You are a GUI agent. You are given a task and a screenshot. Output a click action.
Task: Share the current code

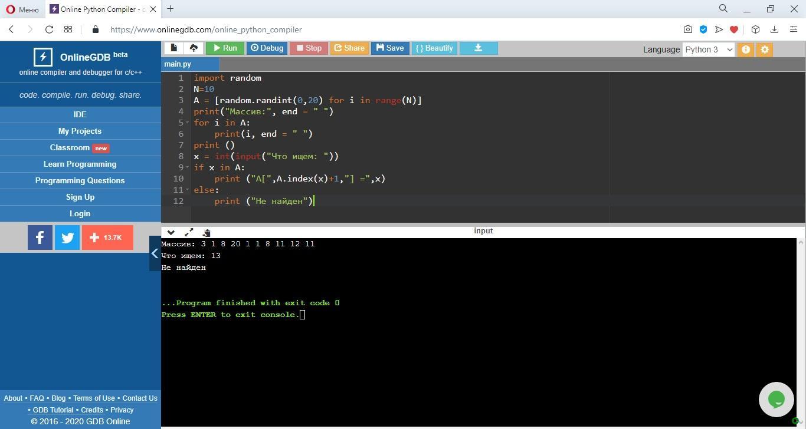pos(349,48)
